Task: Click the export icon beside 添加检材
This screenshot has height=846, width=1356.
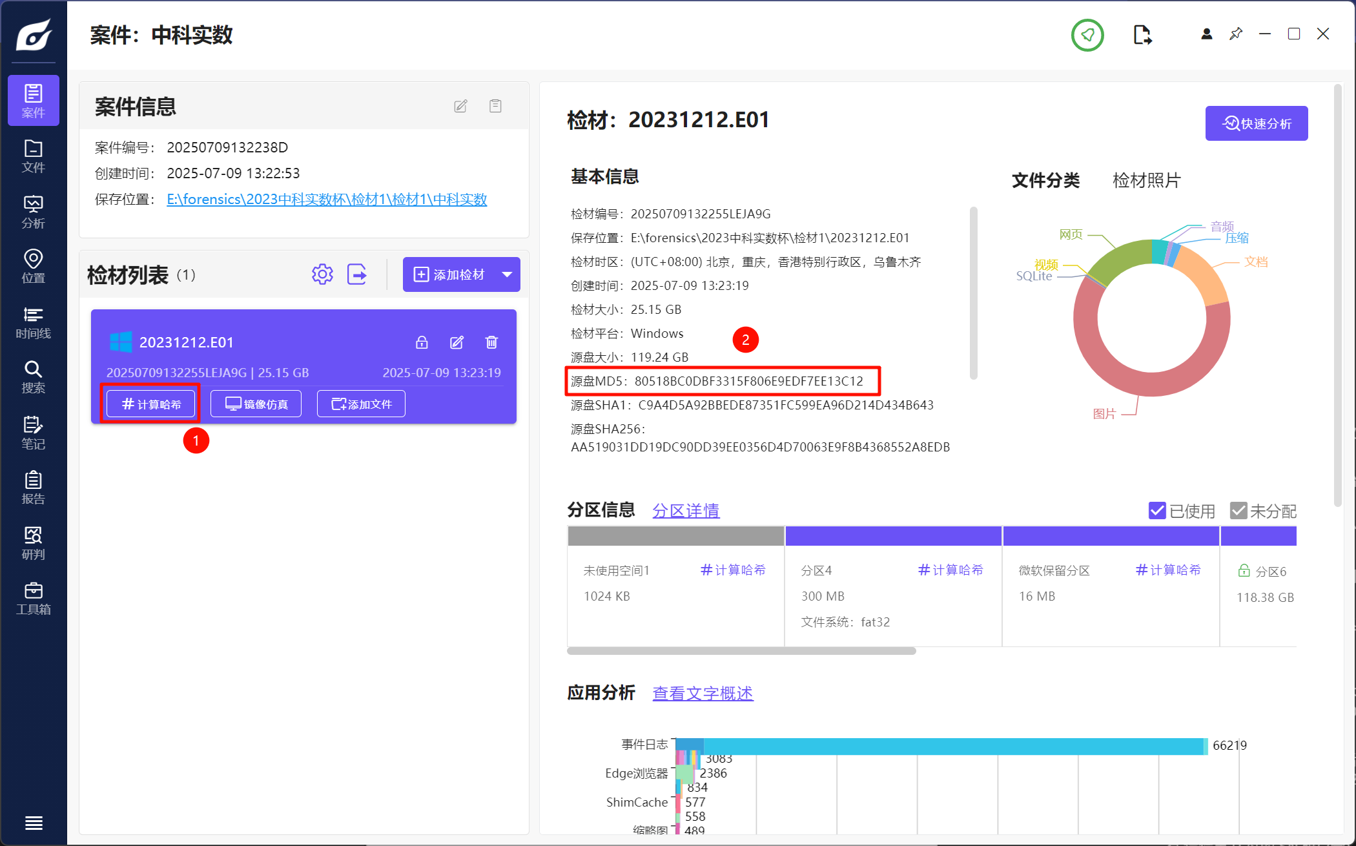Action: (357, 274)
